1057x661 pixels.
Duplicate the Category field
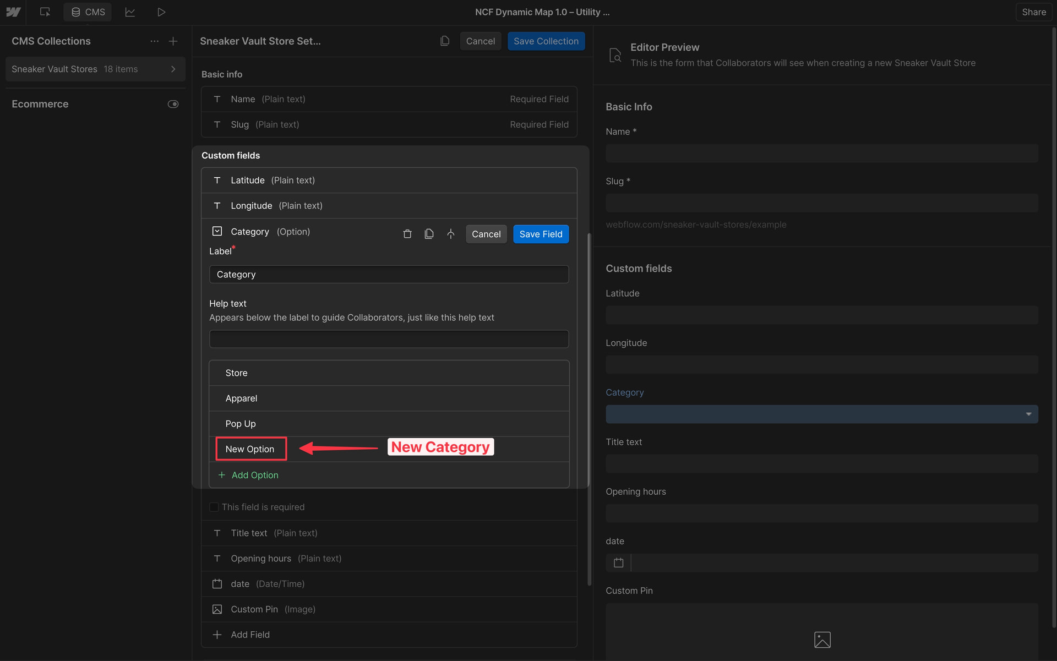click(429, 234)
